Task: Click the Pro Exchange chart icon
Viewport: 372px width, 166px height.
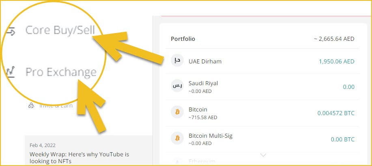Action: [11, 72]
